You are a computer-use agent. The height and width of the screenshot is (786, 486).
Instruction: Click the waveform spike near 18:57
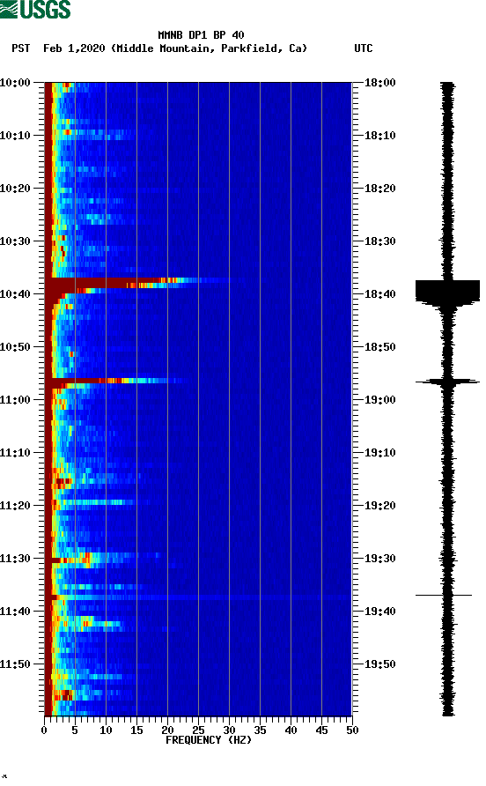447,382
